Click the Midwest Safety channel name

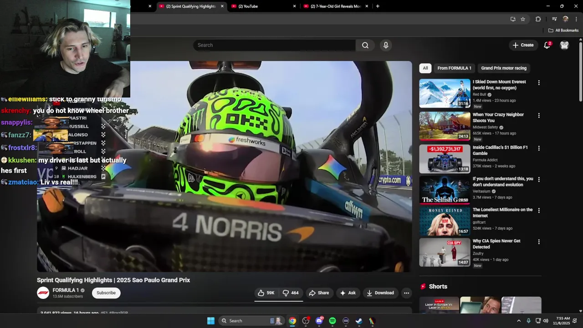pos(486,128)
